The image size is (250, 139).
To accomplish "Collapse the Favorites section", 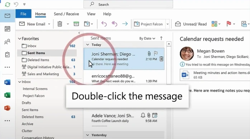I will pyautogui.click(x=20, y=39).
